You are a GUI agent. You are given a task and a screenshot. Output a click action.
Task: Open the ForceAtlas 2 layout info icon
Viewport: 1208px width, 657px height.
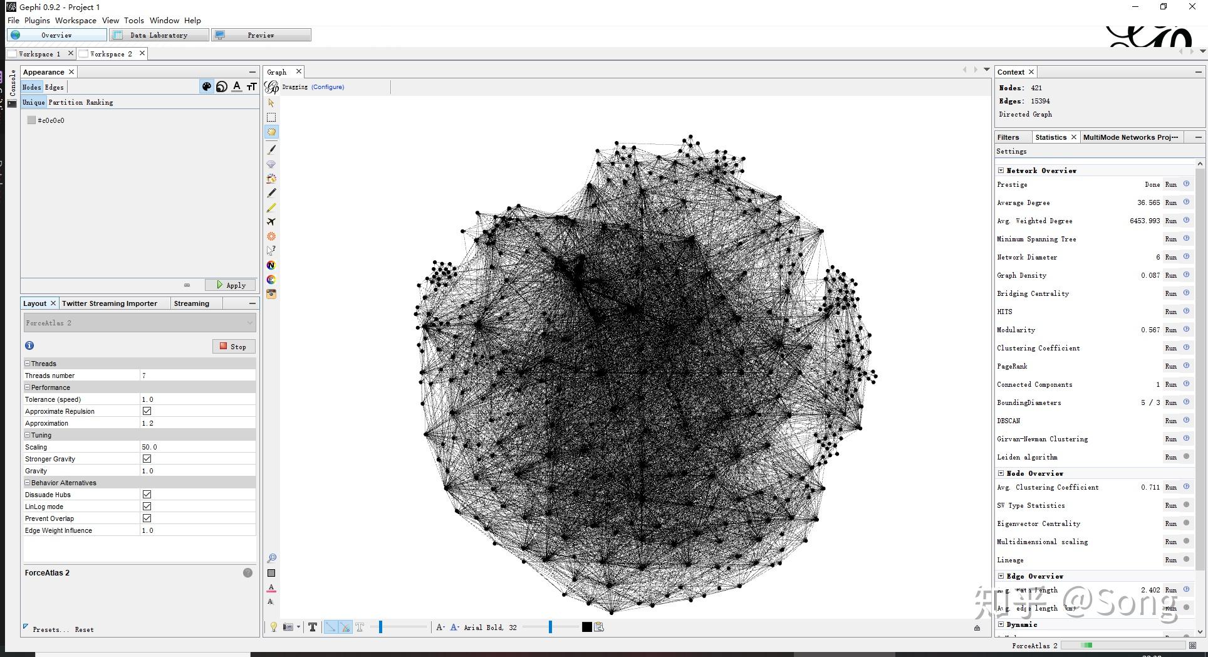[29, 345]
